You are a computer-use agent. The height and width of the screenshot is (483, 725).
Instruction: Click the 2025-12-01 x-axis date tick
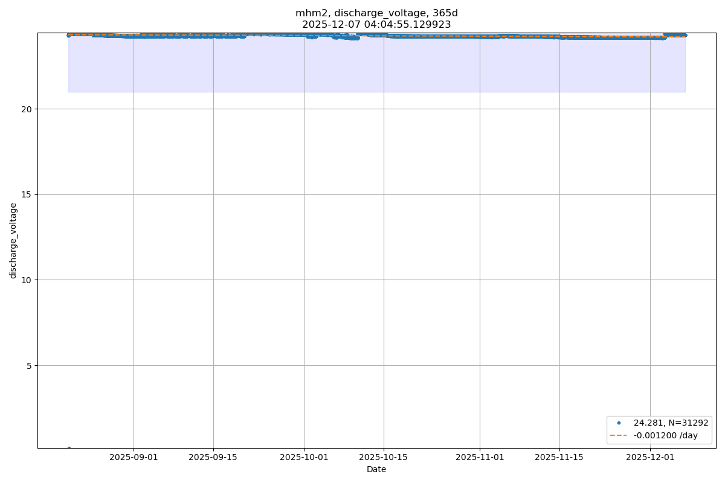pos(650,457)
